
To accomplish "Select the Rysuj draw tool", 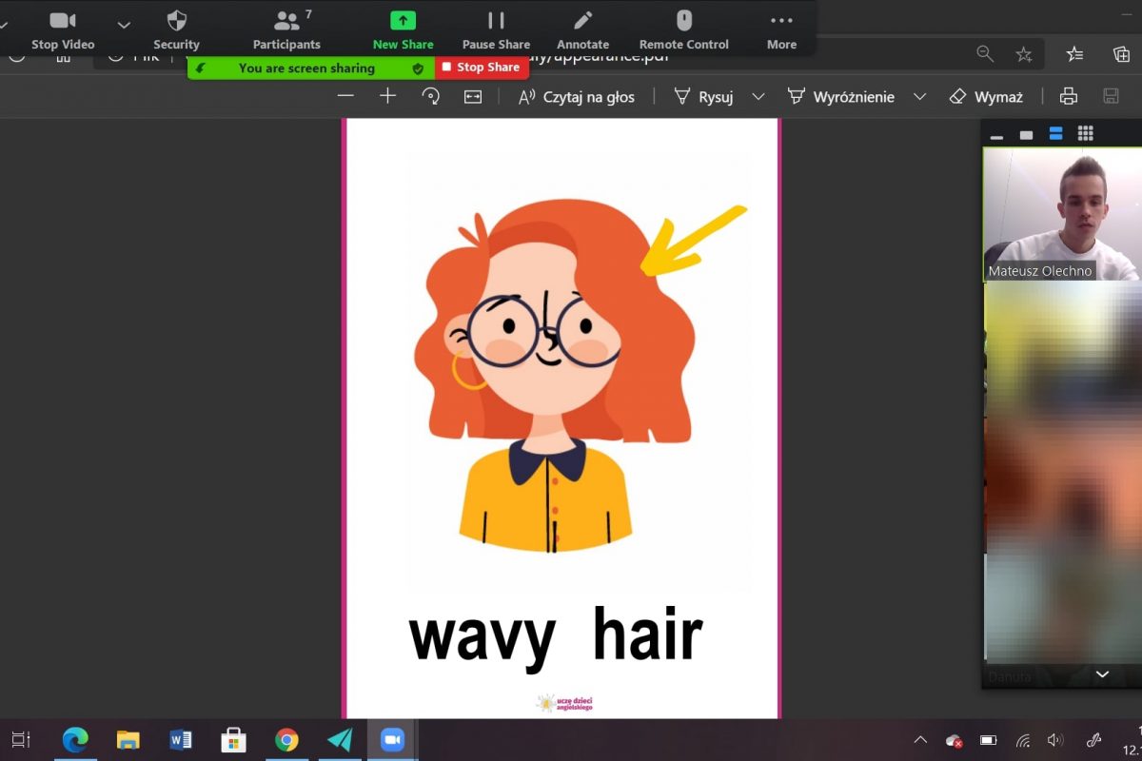I will [x=704, y=96].
